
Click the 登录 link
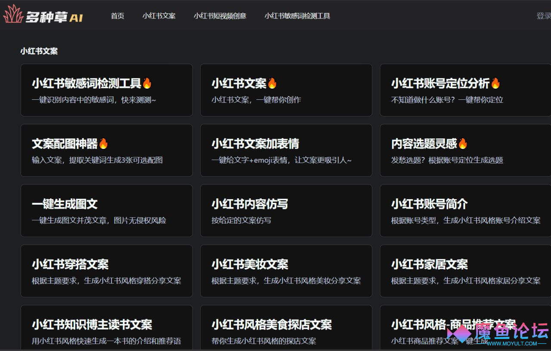click(x=543, y=16)
